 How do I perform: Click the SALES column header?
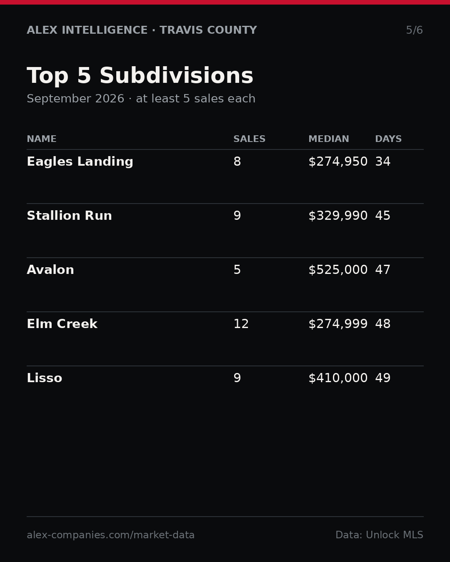point(249,139)
